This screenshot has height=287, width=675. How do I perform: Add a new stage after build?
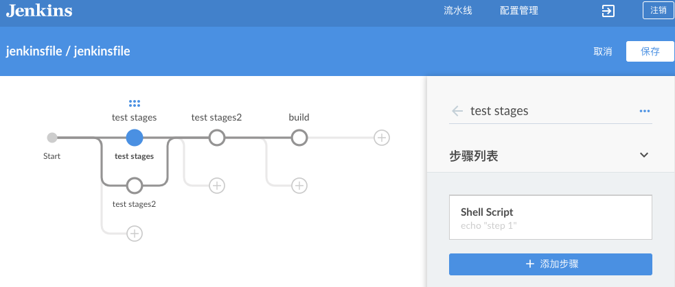[382, 138]
